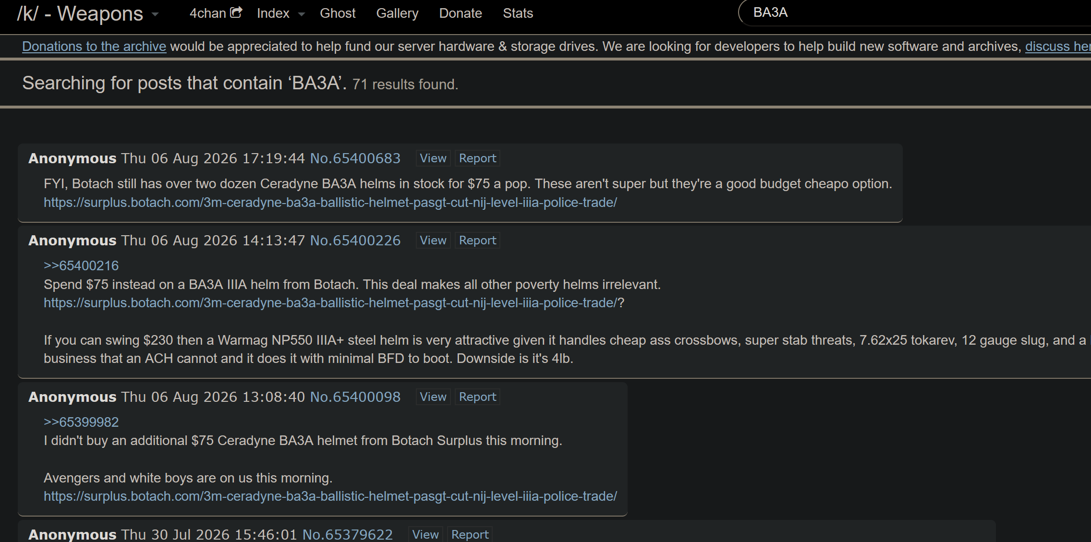
Task: Focus the BA3A search field
Action: click(915, 12)
